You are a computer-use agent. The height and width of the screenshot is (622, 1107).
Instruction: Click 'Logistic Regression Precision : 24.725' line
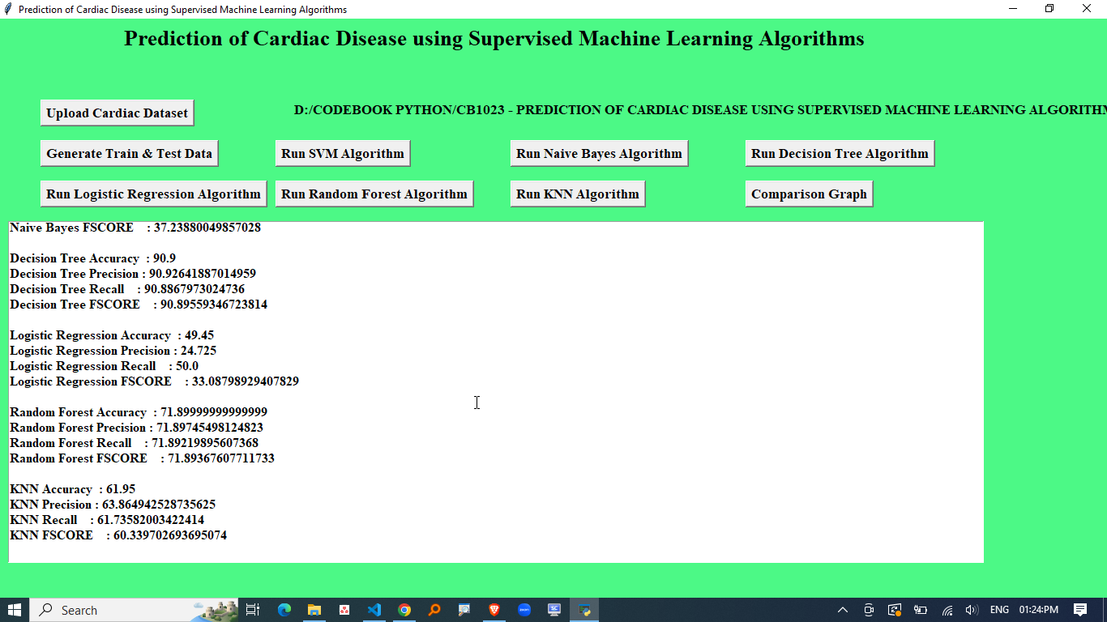coord(113,351)
